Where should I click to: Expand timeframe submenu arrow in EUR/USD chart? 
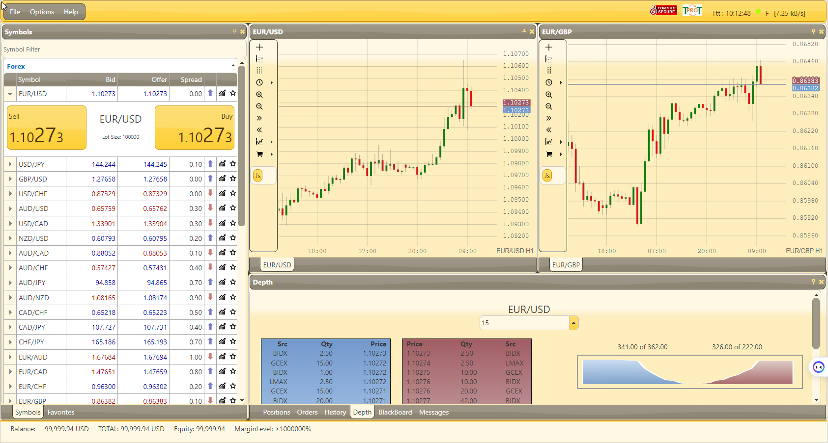click(x=271, y=83)
